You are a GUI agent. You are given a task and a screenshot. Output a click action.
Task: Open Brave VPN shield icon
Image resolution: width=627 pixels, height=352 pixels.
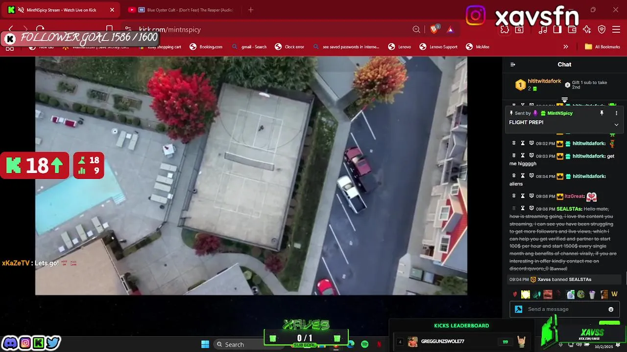(x=602, y=29)
